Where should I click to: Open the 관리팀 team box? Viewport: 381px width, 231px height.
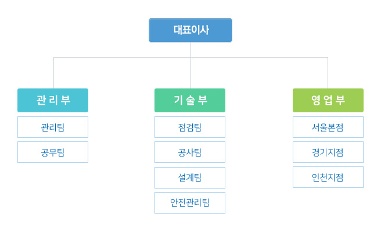pos(53,127)
